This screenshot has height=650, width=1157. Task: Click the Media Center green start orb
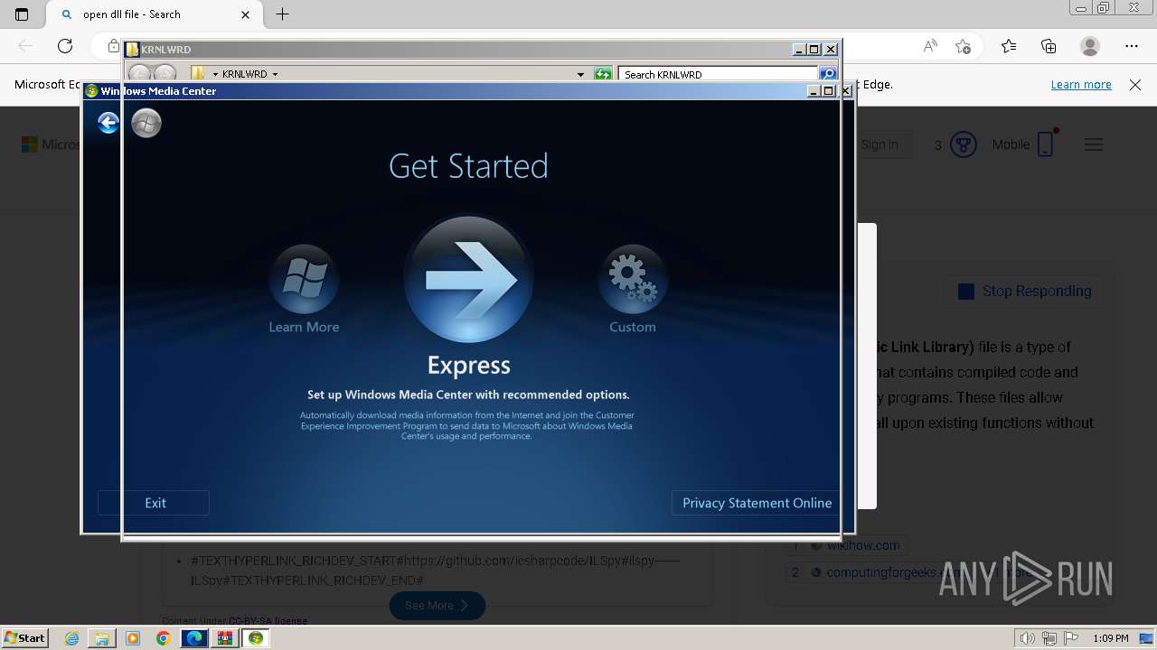point(146,123)
